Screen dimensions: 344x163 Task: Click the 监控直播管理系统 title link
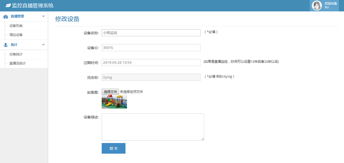pos(33,5)
